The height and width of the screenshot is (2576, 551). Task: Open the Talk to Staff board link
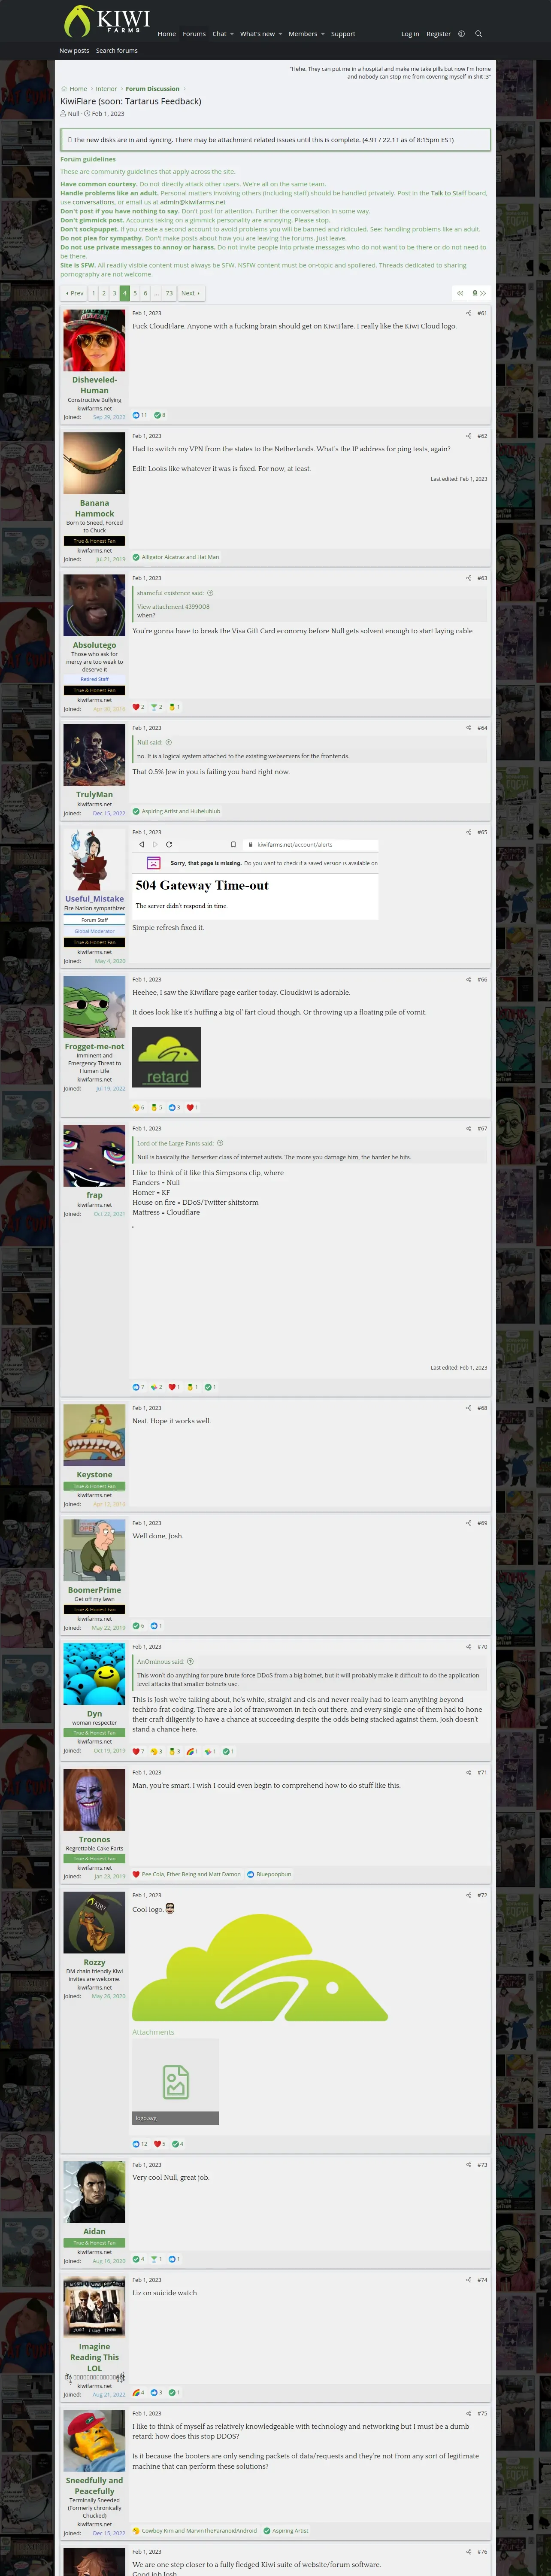click(448, 193)
